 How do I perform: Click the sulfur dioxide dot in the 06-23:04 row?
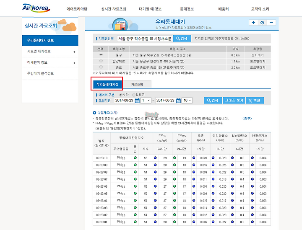(x=253, y=201)
